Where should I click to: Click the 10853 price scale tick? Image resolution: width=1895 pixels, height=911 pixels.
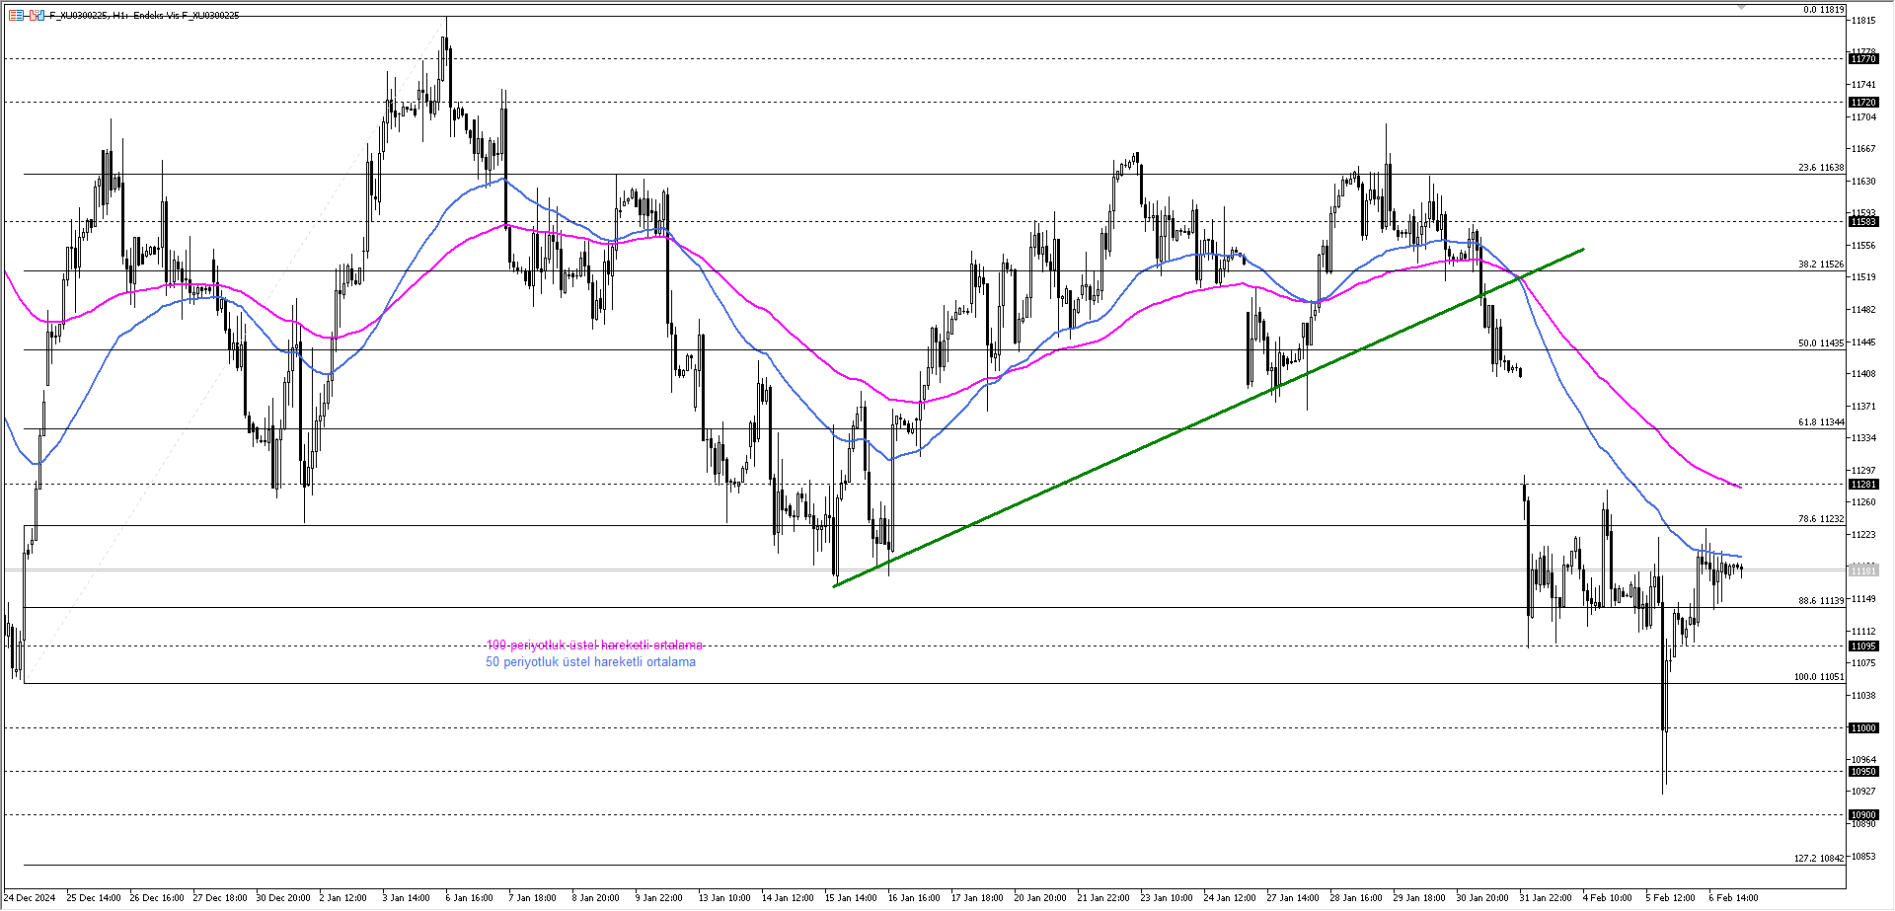click(1863, 857)
